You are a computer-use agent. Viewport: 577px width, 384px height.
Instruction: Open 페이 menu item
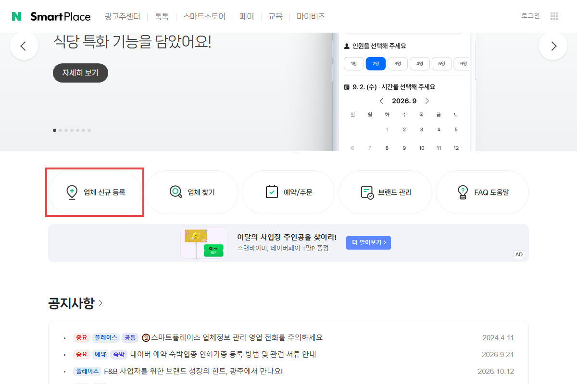pos(247,16)
